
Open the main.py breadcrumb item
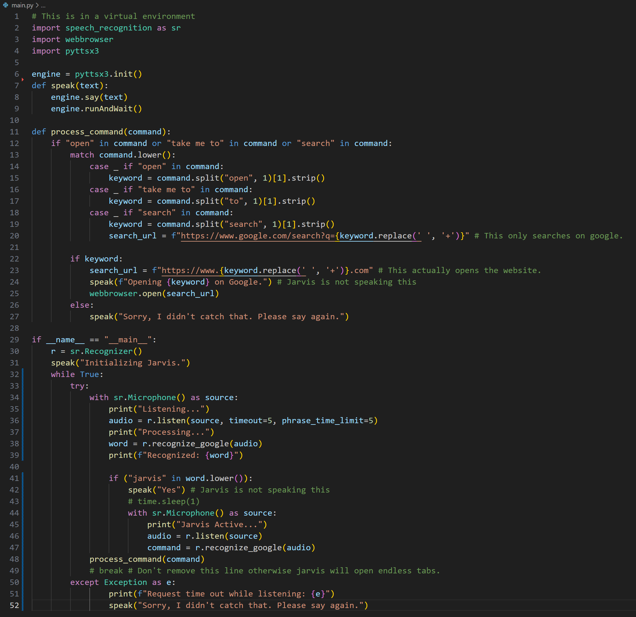coord(22,5)
